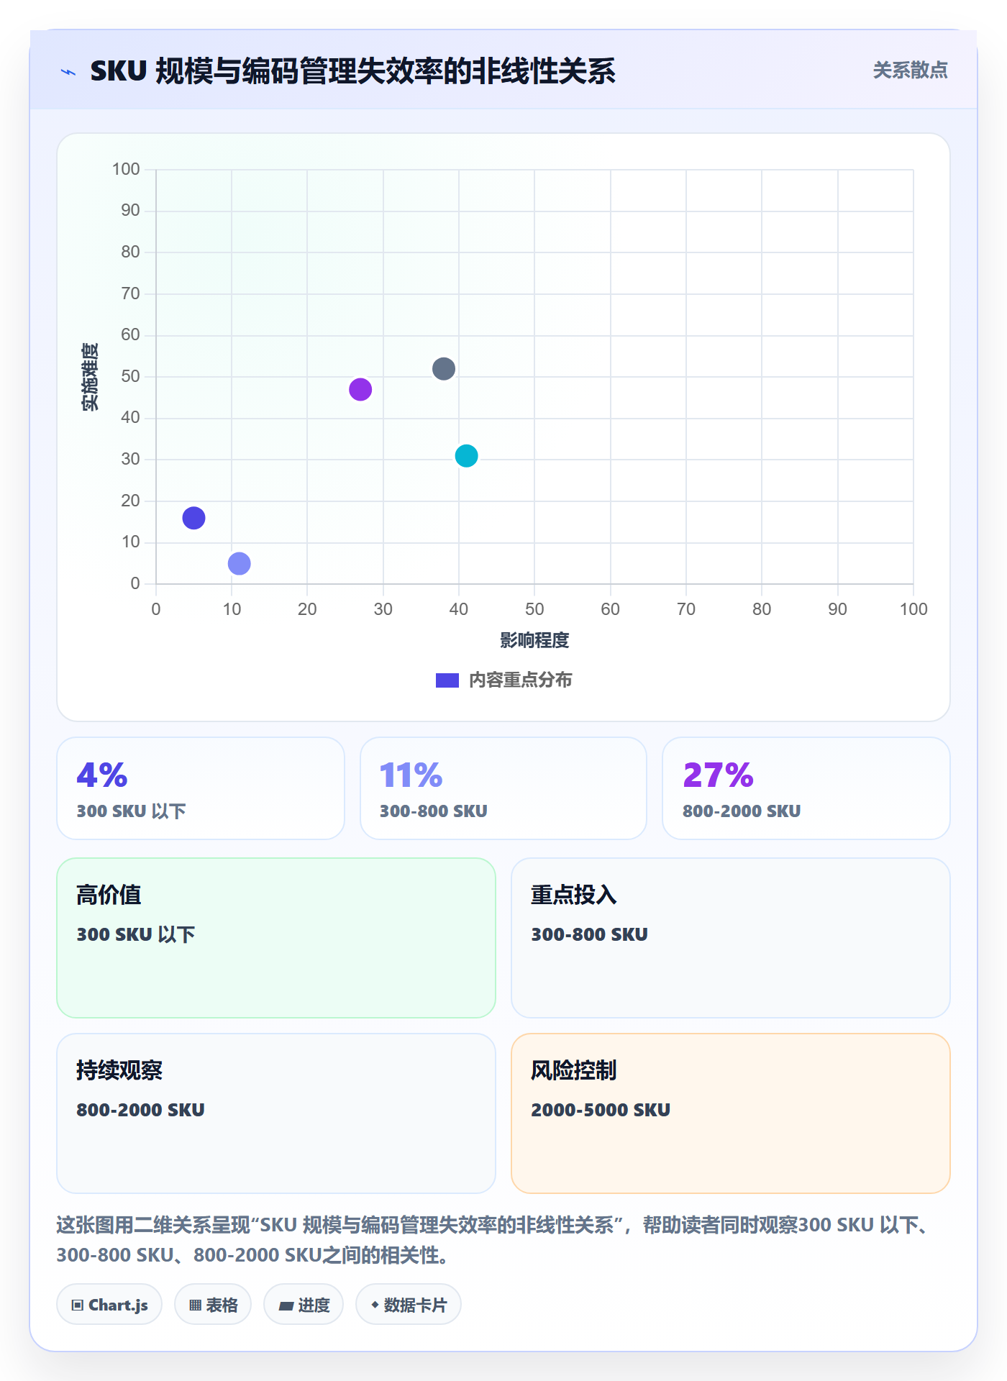The height and width of the screenshot is (1381, 1007).
Task: Click the 数据卡片 tag chip
Action: coord(409,1305)
